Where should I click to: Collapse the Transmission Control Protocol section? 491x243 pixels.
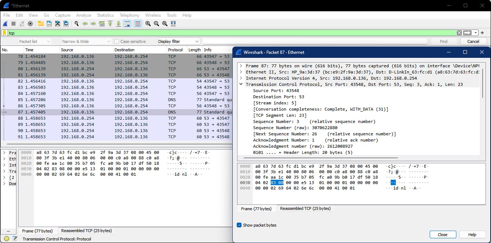click(x=241, y=84)
